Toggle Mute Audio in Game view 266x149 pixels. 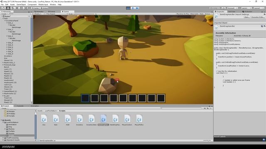tap(194, 14)
